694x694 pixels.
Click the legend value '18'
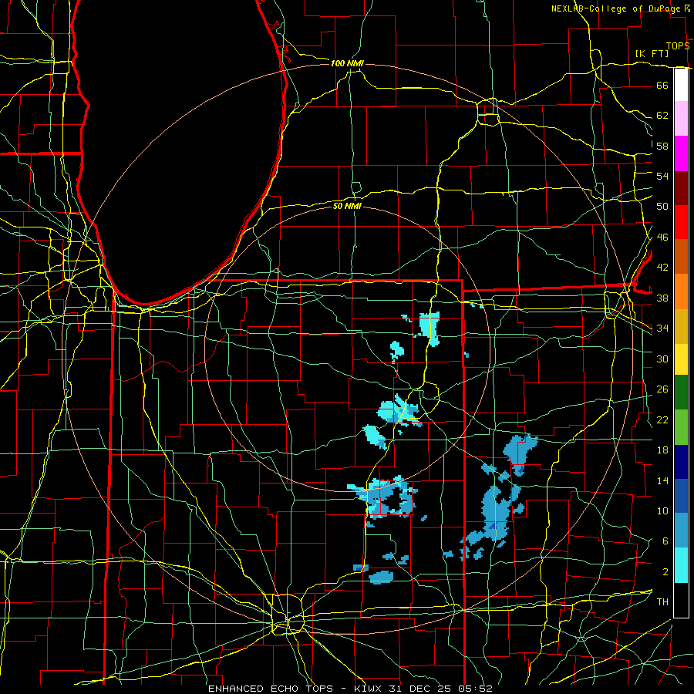click(x=662, y=450)
